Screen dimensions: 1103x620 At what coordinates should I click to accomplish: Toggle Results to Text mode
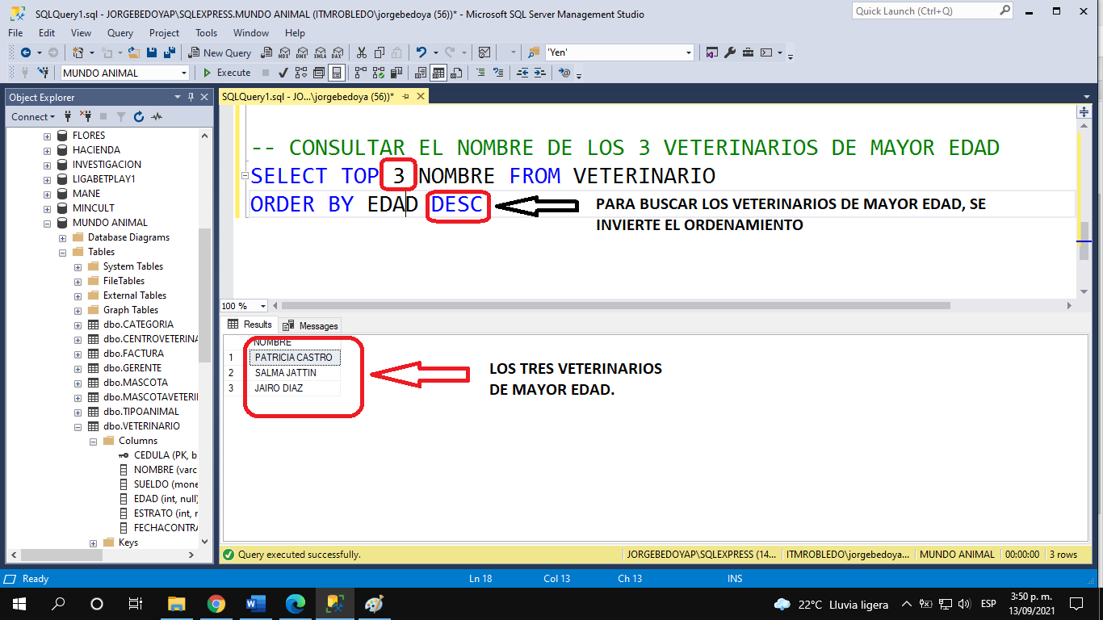click(x=420, y=73)
